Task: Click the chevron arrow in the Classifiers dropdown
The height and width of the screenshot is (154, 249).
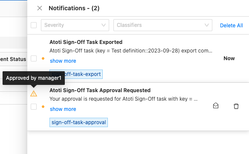Action: 207,25
